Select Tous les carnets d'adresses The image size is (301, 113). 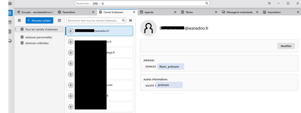[x=39, y=29]
